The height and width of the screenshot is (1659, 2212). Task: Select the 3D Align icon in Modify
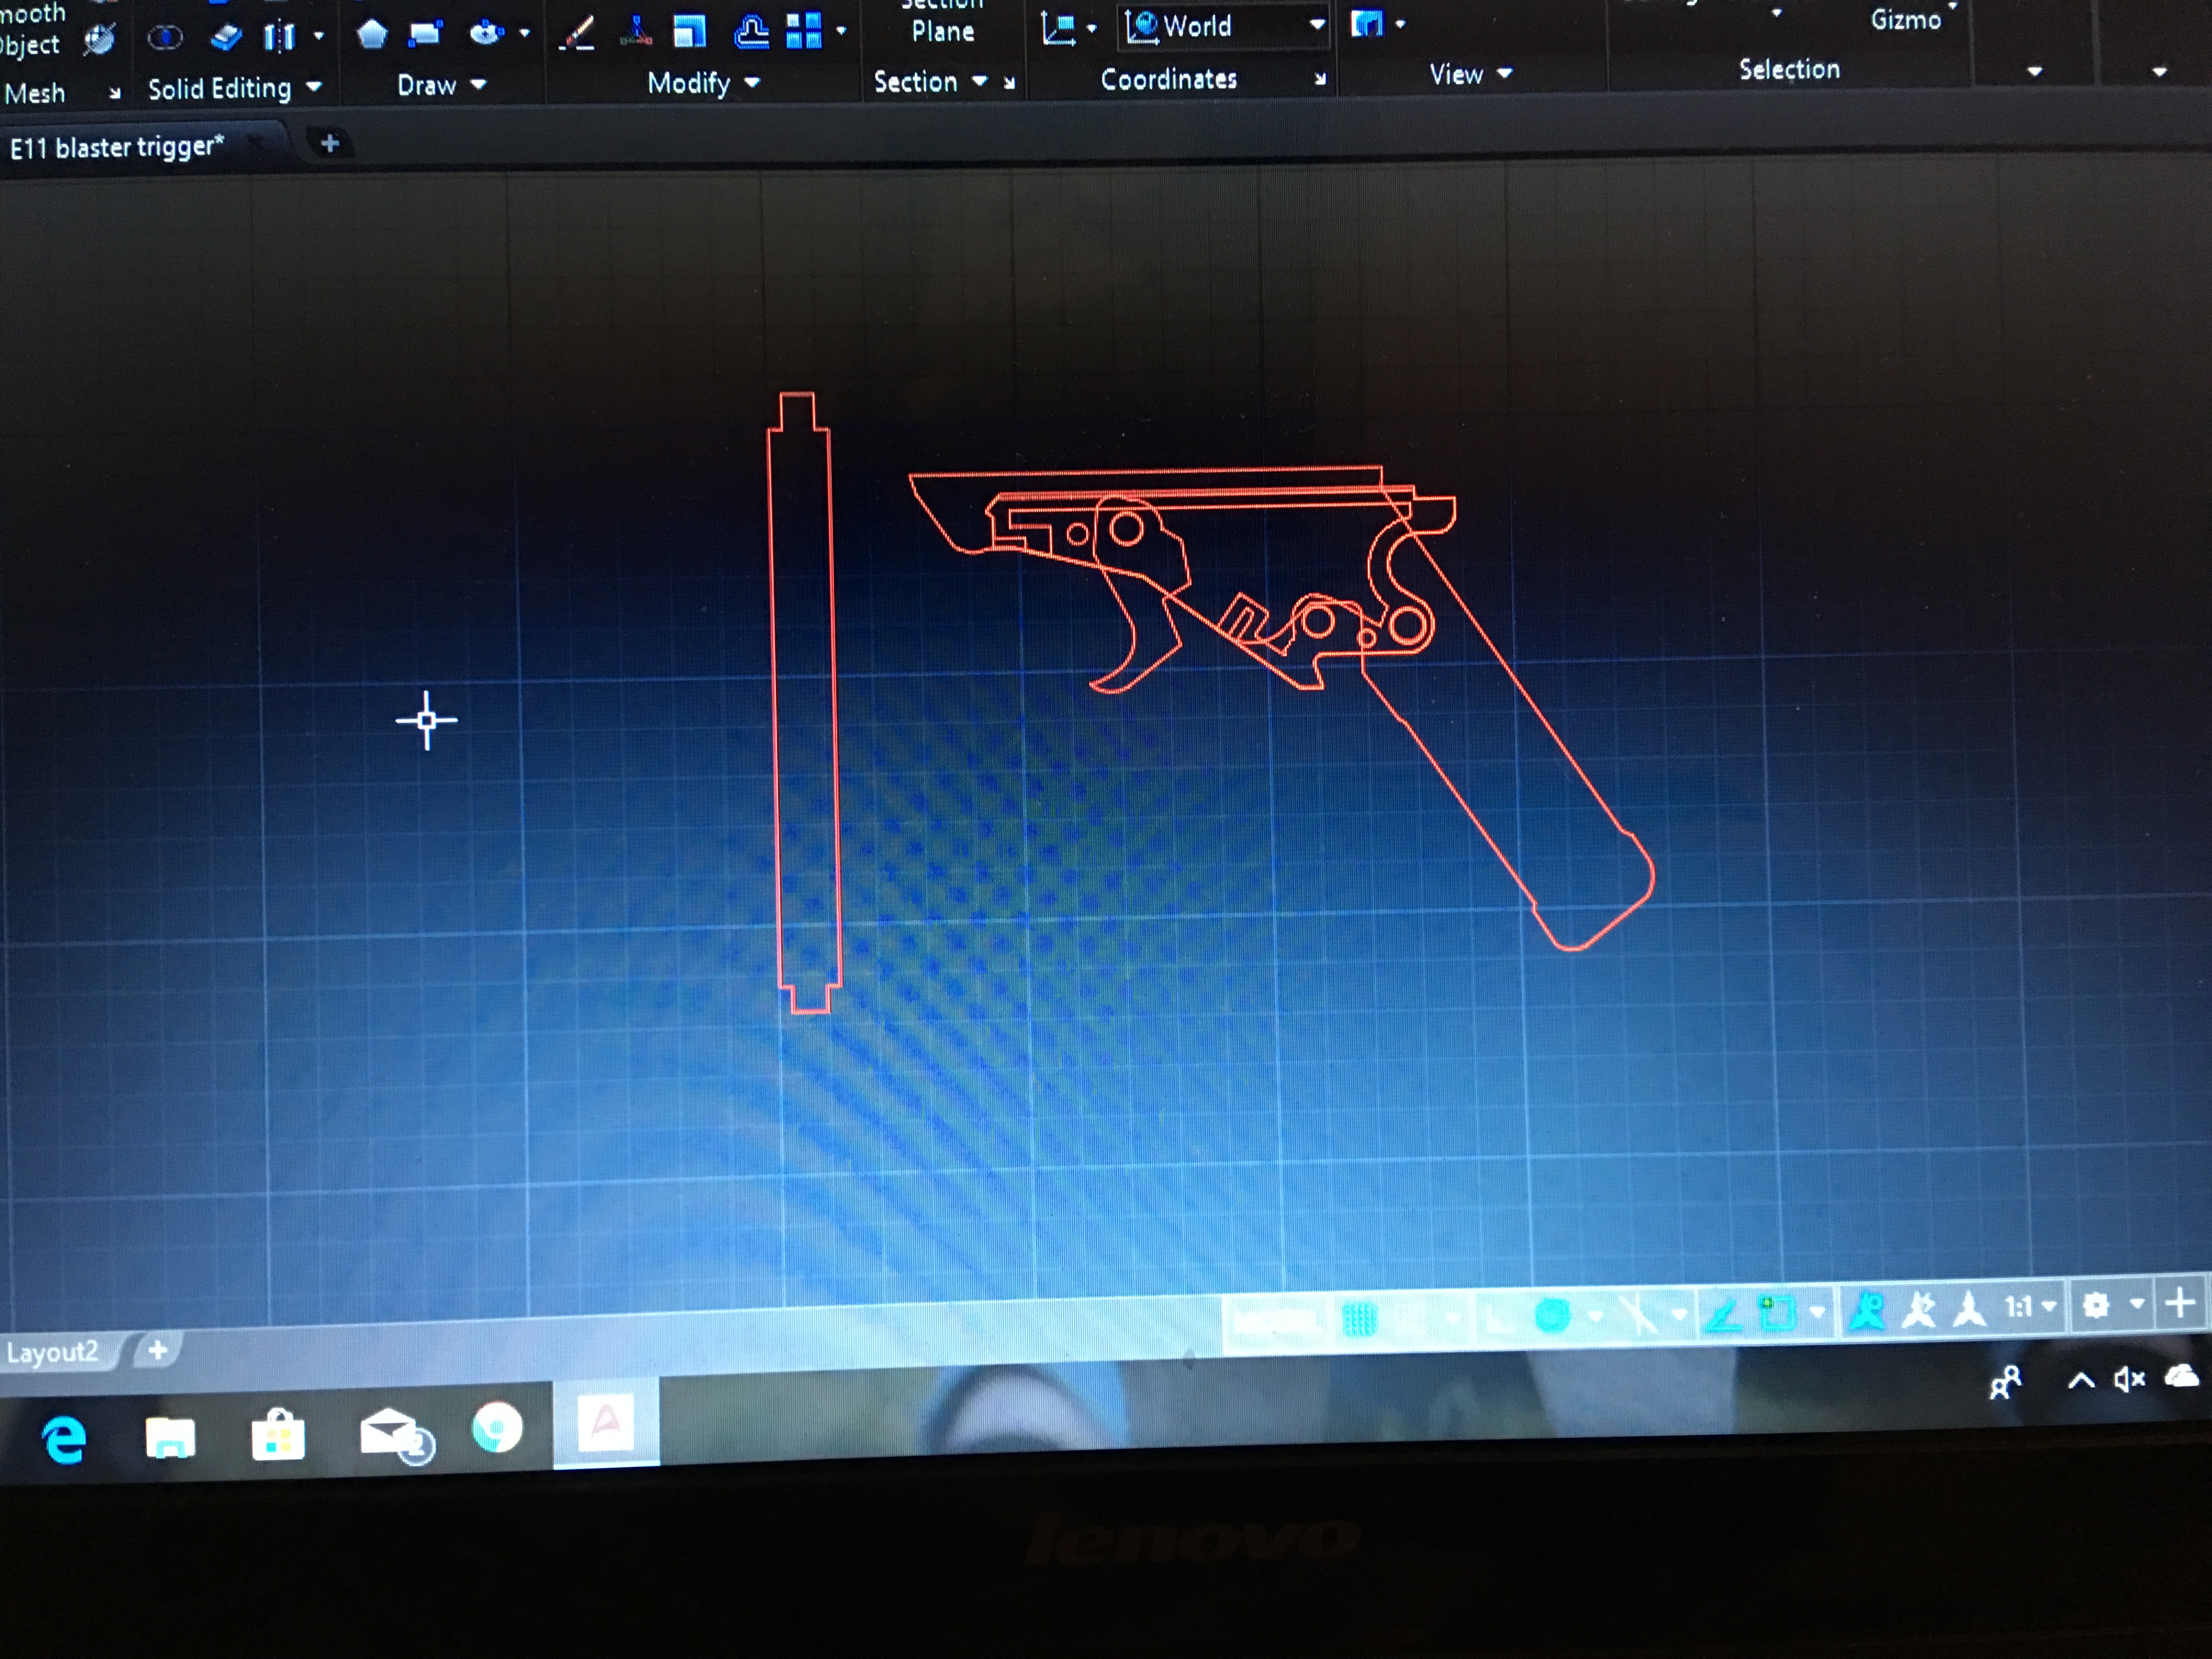click(x=636, y=32)
